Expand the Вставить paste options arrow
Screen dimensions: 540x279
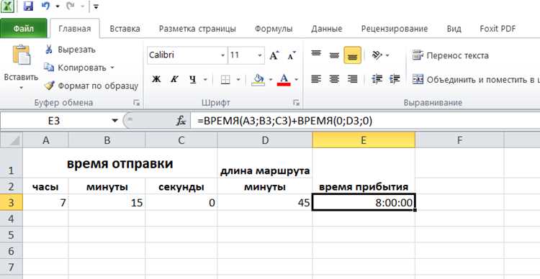[x=22, y=88]
